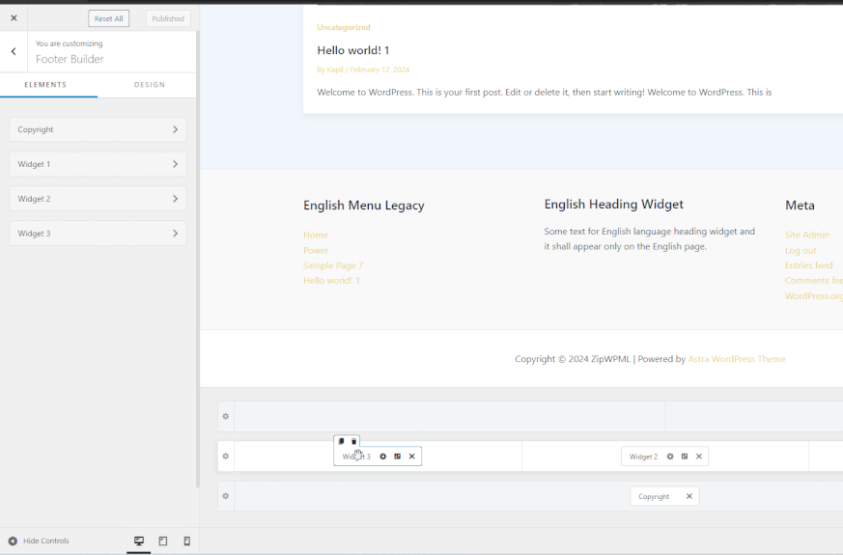
Task: Switch to tablet preview mode
Action: pyautogui.click(x=163, y=541)
